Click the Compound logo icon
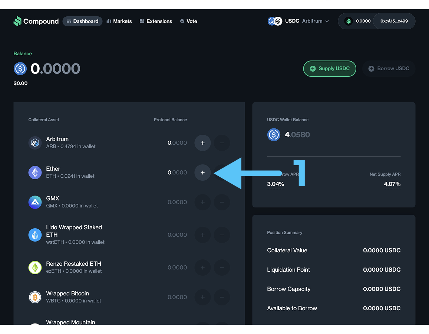 pos(17,21)
